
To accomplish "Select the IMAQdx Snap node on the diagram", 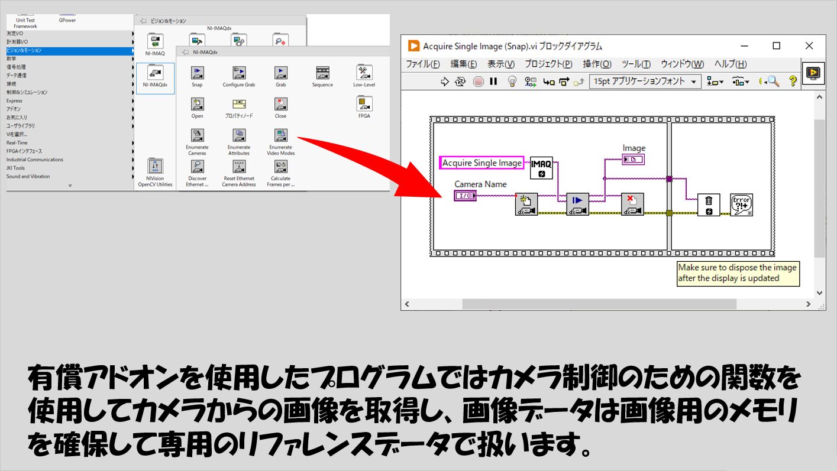I will [x=578, y=204].
